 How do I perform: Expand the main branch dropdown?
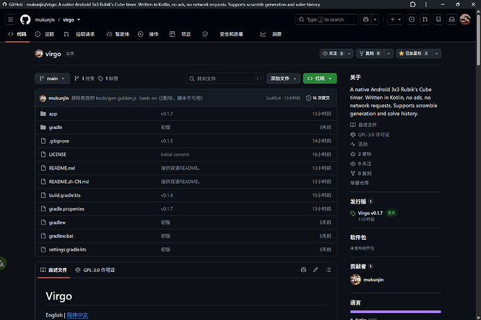pyautogui.click(x=52, y=79)
